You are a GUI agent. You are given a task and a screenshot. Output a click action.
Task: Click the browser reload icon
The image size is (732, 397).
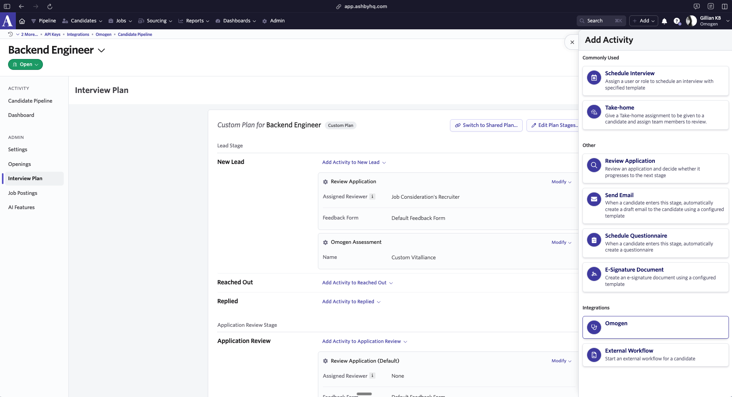coord(50,6)
